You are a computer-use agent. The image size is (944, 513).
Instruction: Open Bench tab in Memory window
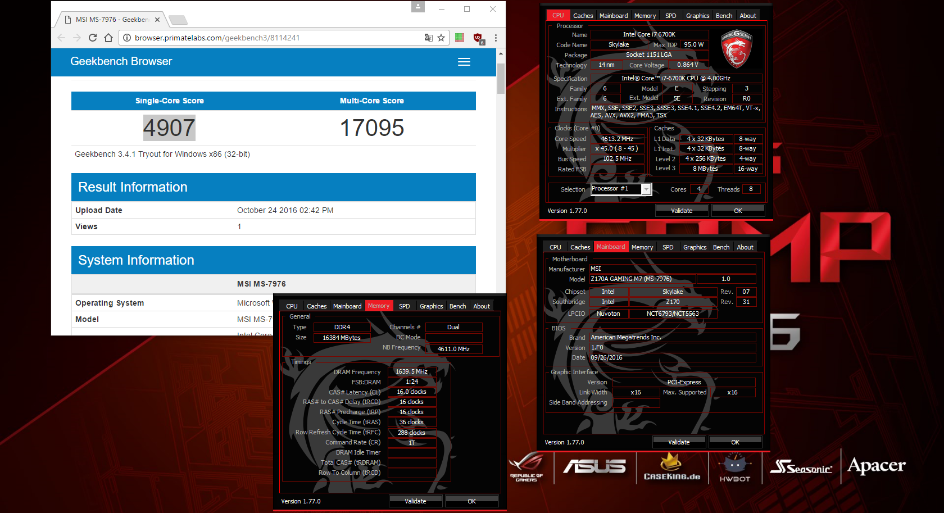pyautogui.click(x=457, y=306)
